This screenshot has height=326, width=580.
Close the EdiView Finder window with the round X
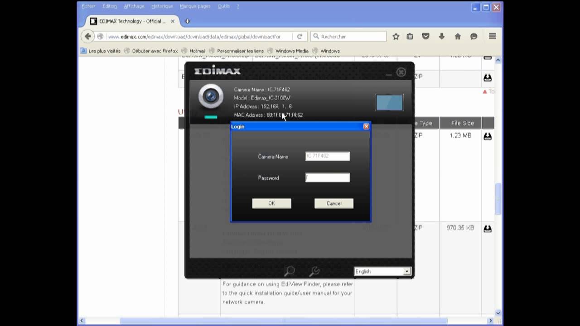(x=401, y=72)
